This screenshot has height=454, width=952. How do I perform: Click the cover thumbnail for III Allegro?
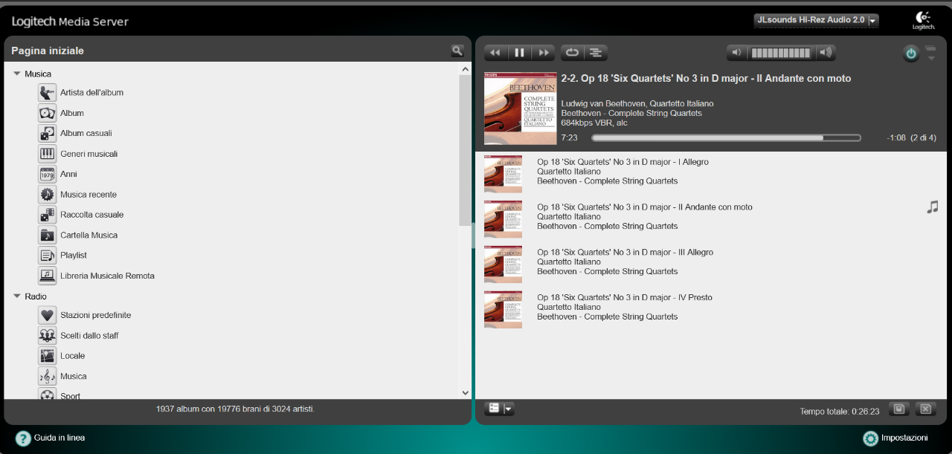click(503, 265)
